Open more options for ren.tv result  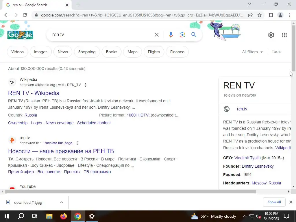[77, 143]
